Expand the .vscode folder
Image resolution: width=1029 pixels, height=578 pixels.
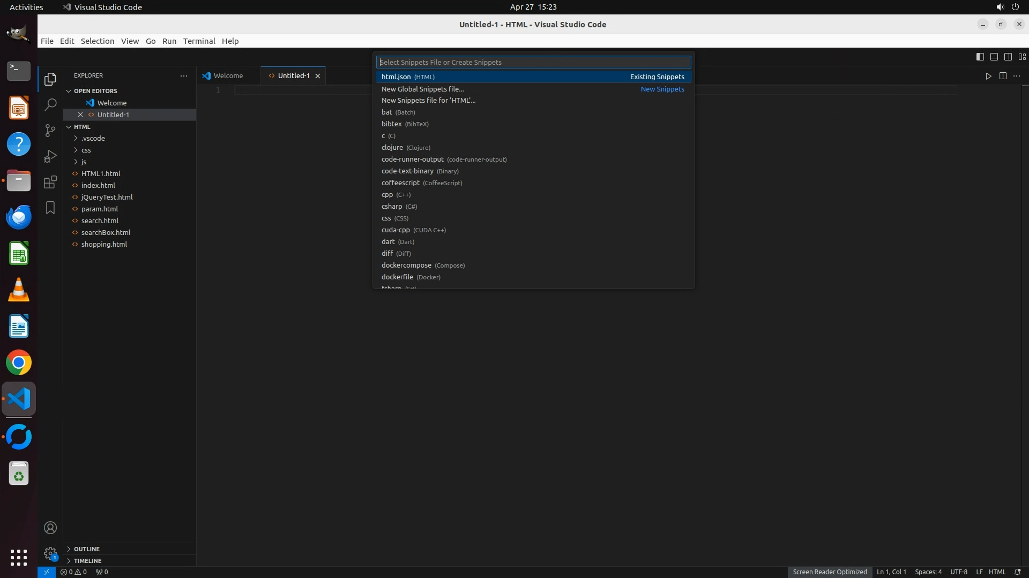tap(93, 138)
